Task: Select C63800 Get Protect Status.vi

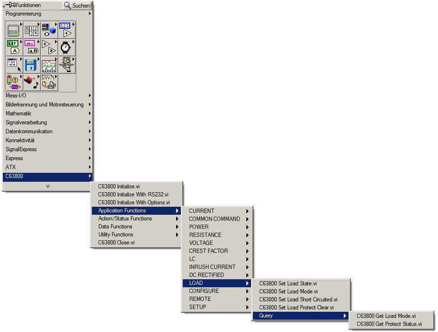Action: (391, 324)
